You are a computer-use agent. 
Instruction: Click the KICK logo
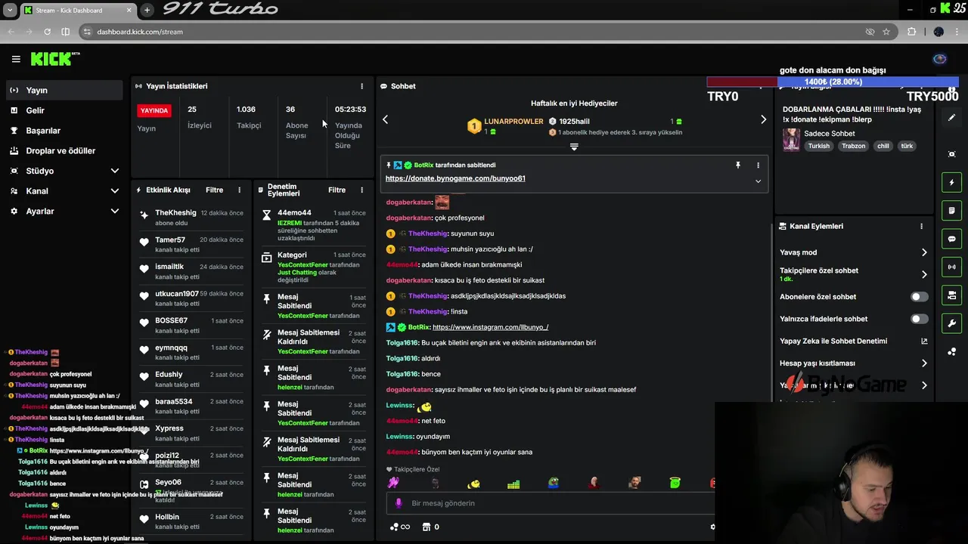(x=54, y=59)
